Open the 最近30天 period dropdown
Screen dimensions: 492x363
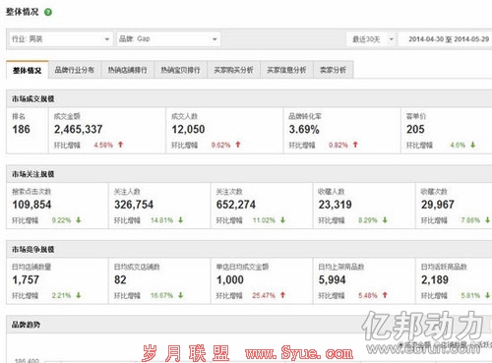point(371,39)
